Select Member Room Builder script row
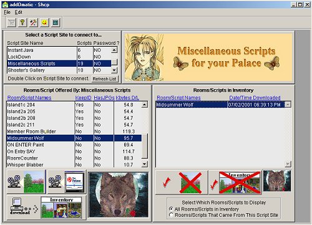Image resolution: width=312 pixels, height=225 pixels. pos(74,132)
